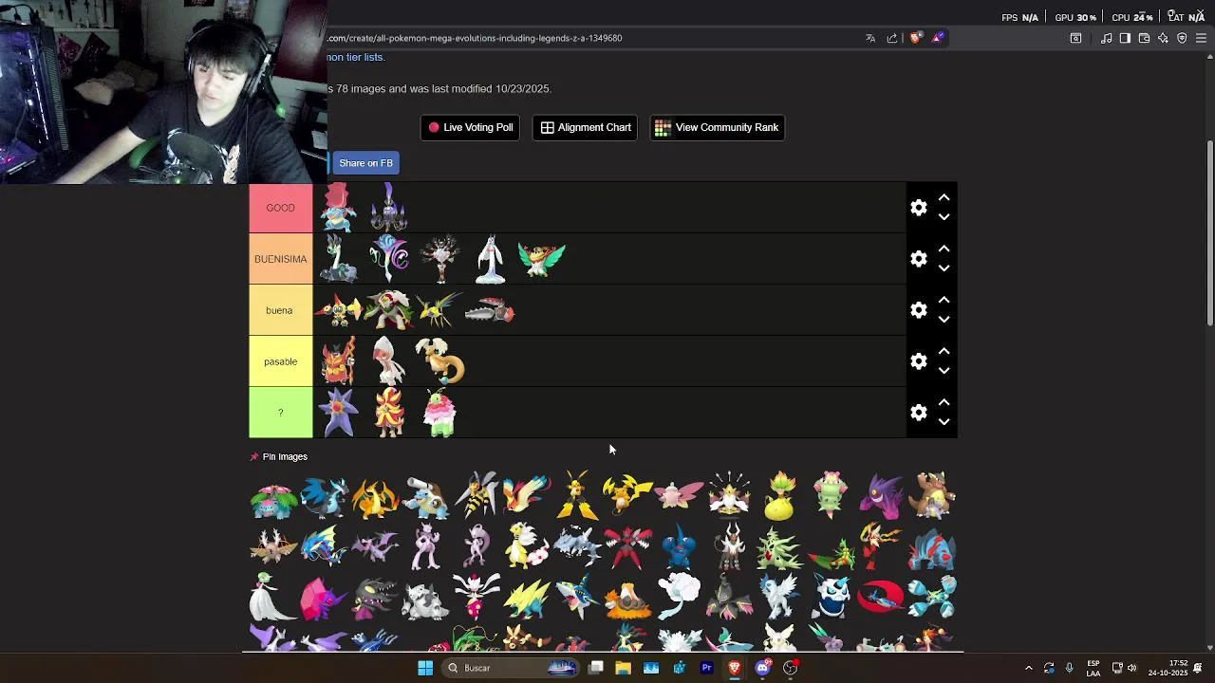1215x683 pixels.
Task: Open the Alignment Chart
Action: [x=586, y=127]
